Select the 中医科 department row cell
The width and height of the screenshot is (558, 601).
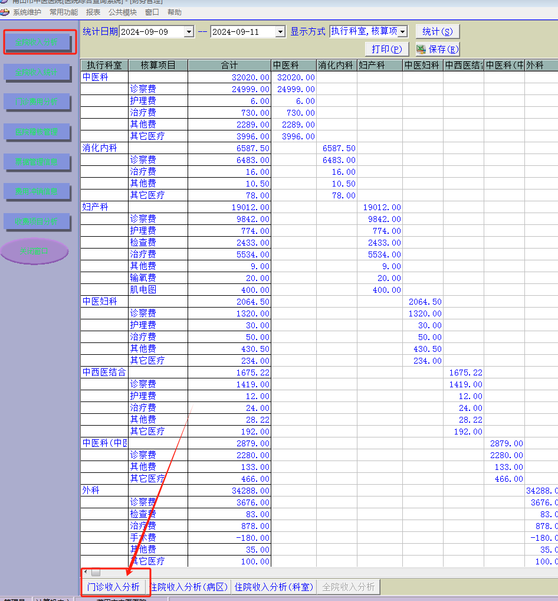[104, 77]
